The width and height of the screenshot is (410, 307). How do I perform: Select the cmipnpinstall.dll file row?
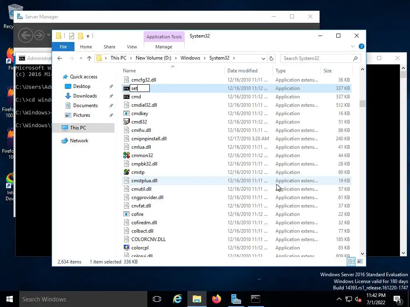[x=237, y=139]
